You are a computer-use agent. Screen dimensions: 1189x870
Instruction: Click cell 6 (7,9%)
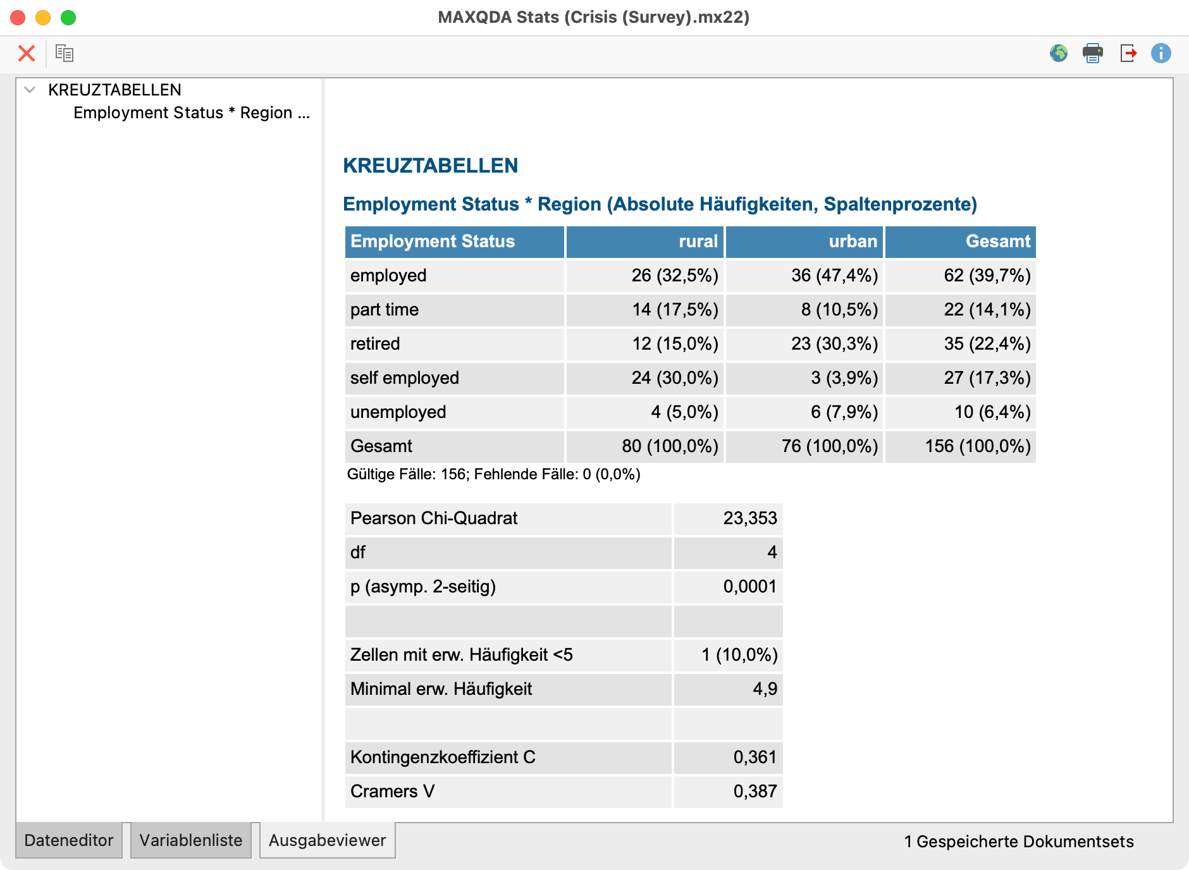[x=804, y=412]
